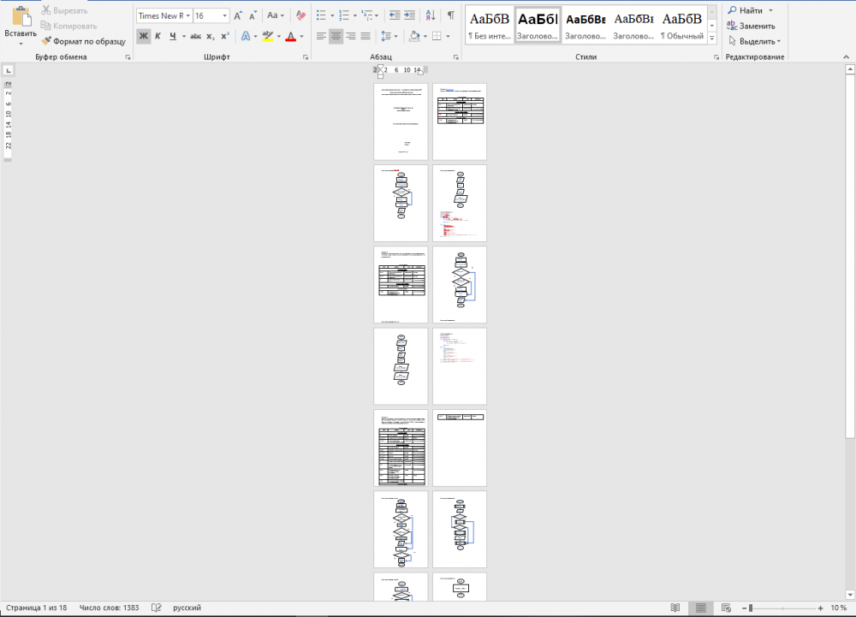This screenshot has height=617, width=856.
Task: Toggle bold (Ж) formatting
Action: [x=143, y=36]
